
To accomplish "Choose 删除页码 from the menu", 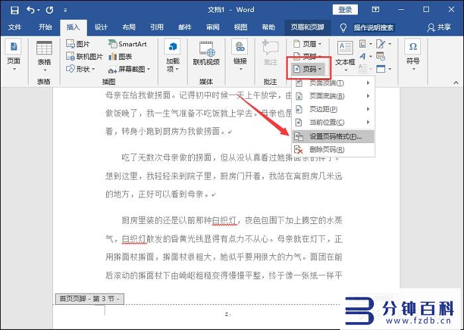I will (327, 150).
